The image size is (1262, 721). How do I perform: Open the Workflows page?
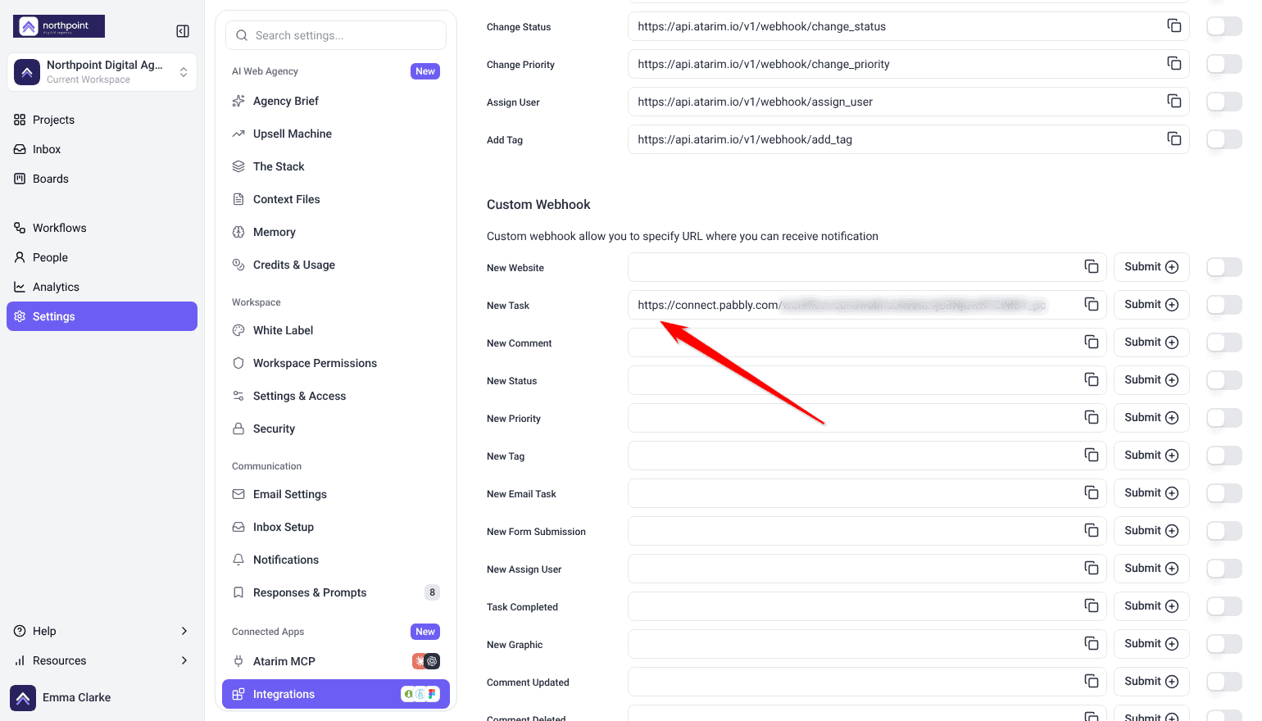click(102, 228)
